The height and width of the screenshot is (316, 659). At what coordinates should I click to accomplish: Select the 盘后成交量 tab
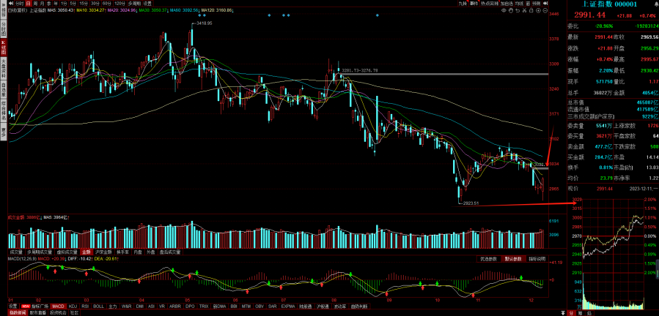tap(170, 252)
